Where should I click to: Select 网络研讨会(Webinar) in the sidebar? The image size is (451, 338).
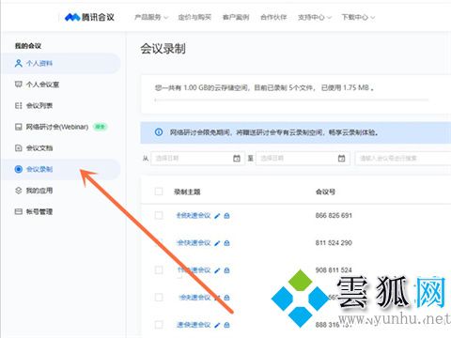click(61, 127)
